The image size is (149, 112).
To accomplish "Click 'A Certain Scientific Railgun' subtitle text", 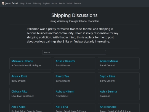I will click(26, 66).
